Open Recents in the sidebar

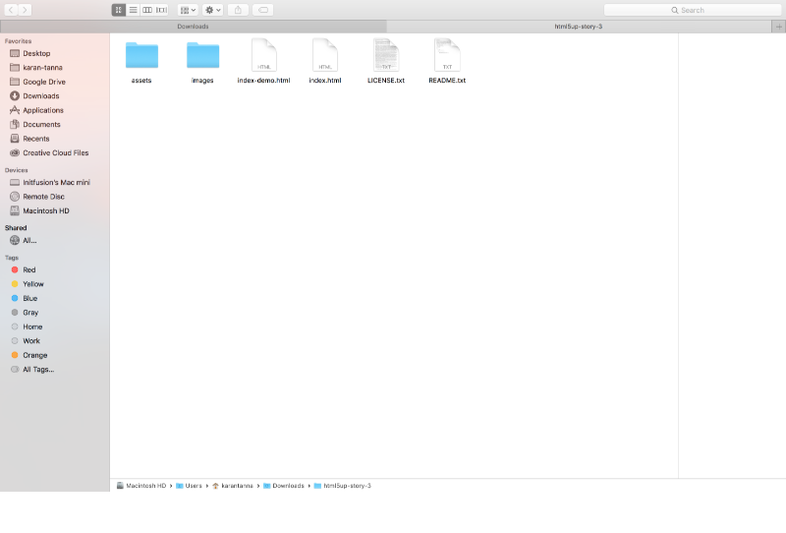coord(55,139)
